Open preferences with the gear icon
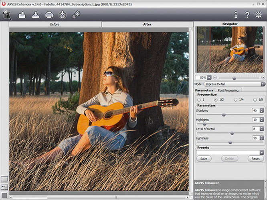 click(259, 15)
